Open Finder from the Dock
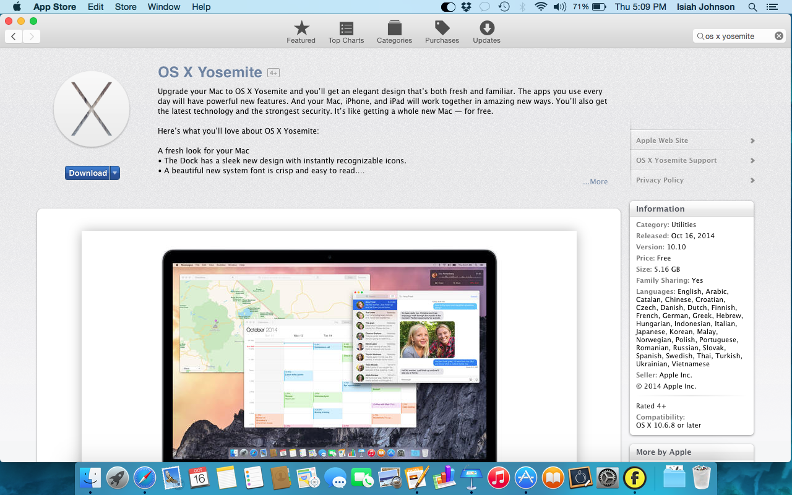Screen dimensions: 792x495 (90, 478)
